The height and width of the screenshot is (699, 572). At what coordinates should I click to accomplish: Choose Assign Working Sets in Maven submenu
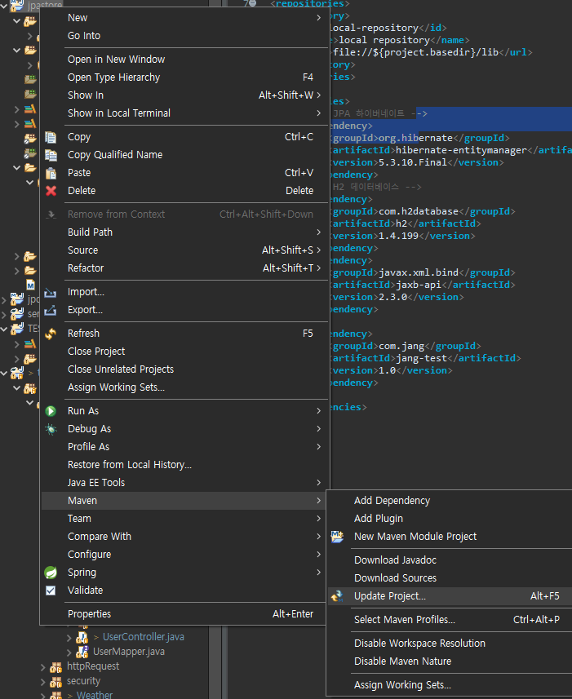coord(450,685)
